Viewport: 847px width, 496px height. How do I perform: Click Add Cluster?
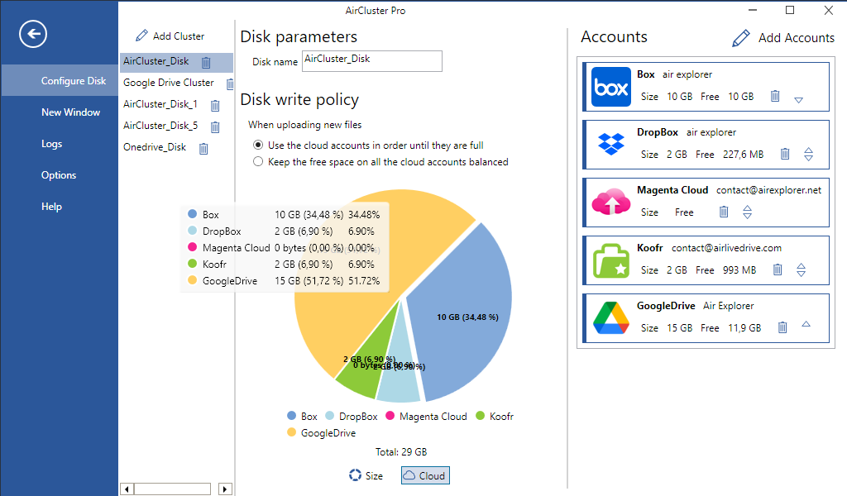point(170,36)
